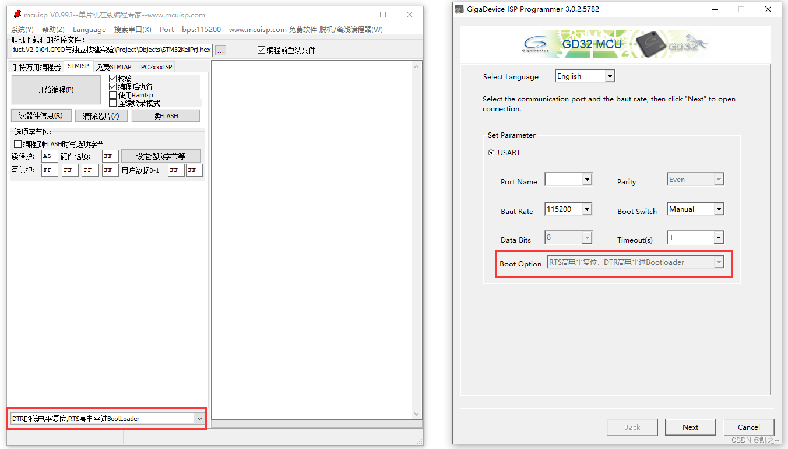788x449 pixels.
Task: Open the Select Language dropdown
Action: [x=585, y=76]
